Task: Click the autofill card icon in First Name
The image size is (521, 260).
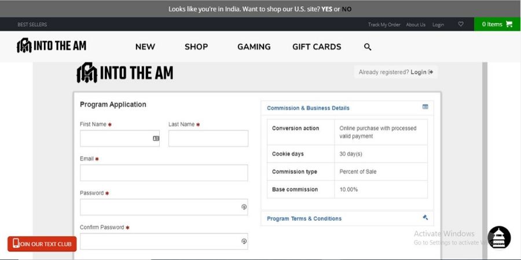Action: [156, 139]
